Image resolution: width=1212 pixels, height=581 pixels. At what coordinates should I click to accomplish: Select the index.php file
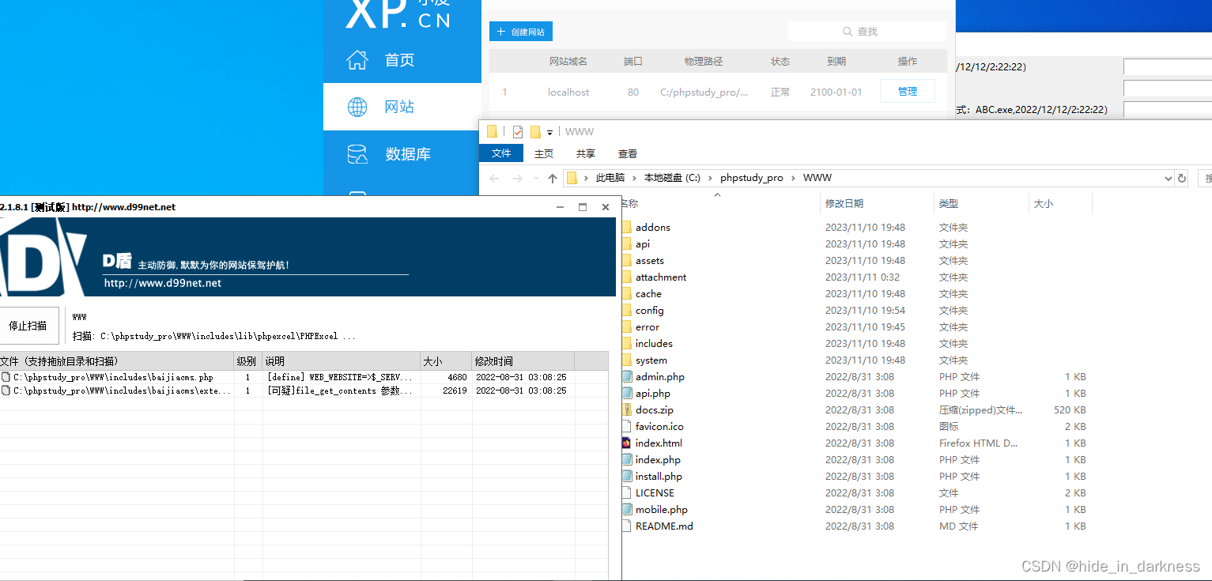pos(658,460)
